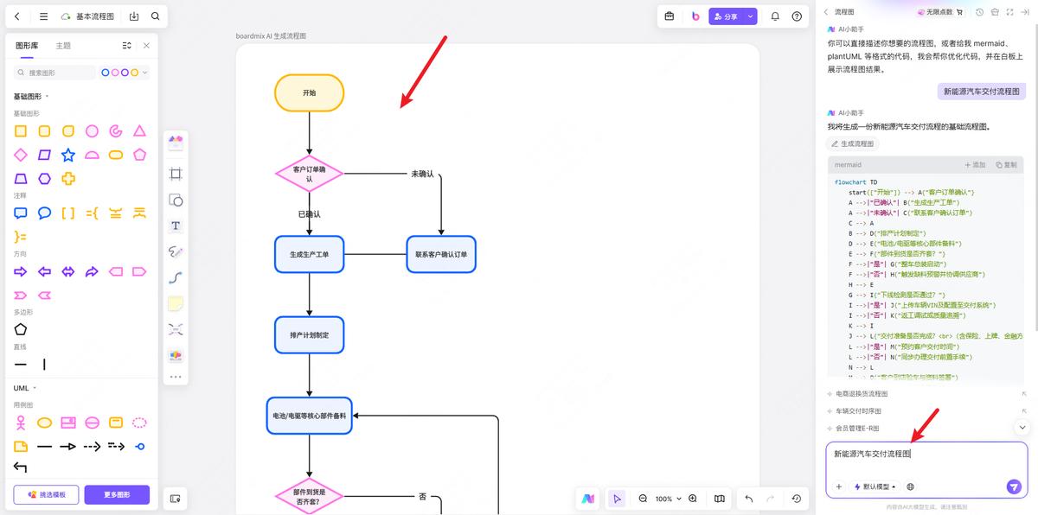Select the frame tool in vertical toolbar
The image size is (1038, 515).
[176, 174]
